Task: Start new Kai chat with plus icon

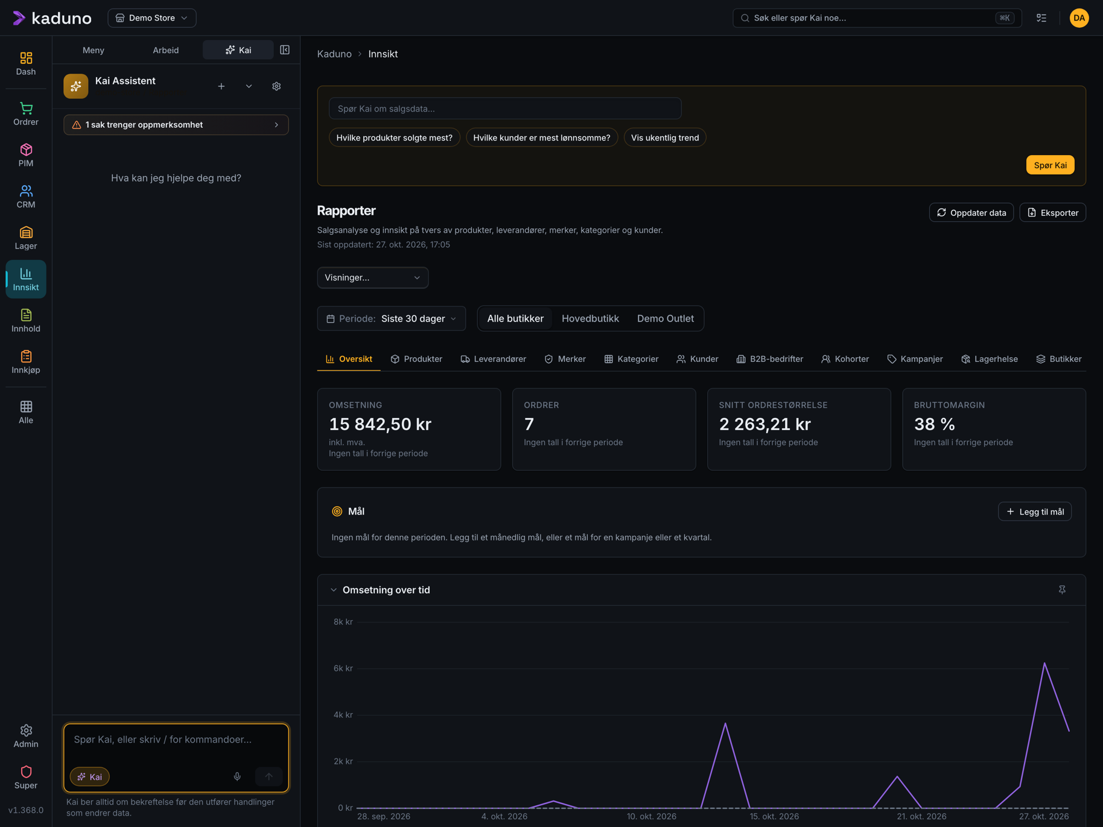Action: [x=221, y=86]
